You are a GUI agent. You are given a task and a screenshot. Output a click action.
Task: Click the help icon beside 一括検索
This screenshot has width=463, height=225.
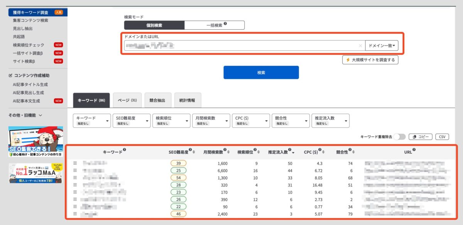pyautogui.click(x=225, y=24)
